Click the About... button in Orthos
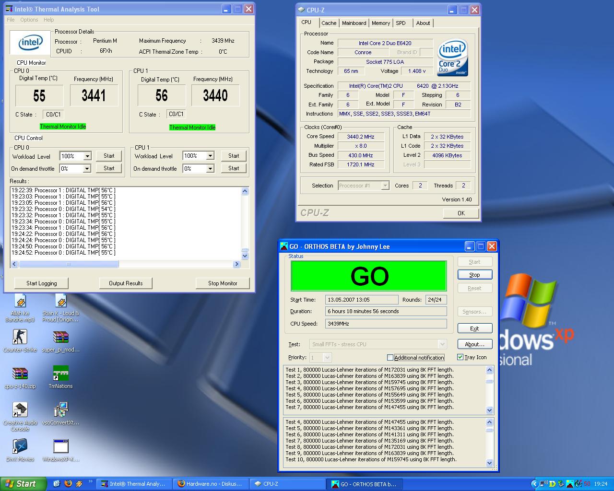This screenshot has width=614, height=491. (x=474, y=344)
